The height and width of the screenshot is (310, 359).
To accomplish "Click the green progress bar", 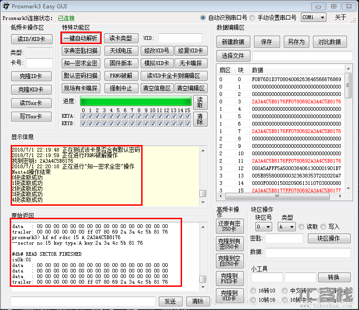I will (x=136, y=101).
